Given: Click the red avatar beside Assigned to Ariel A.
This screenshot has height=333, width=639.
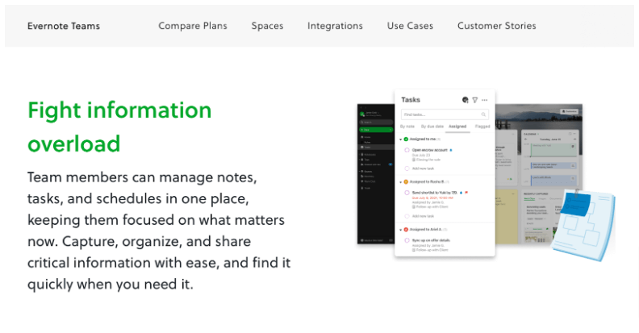Looking at the screenshot, I should (406, 230).
